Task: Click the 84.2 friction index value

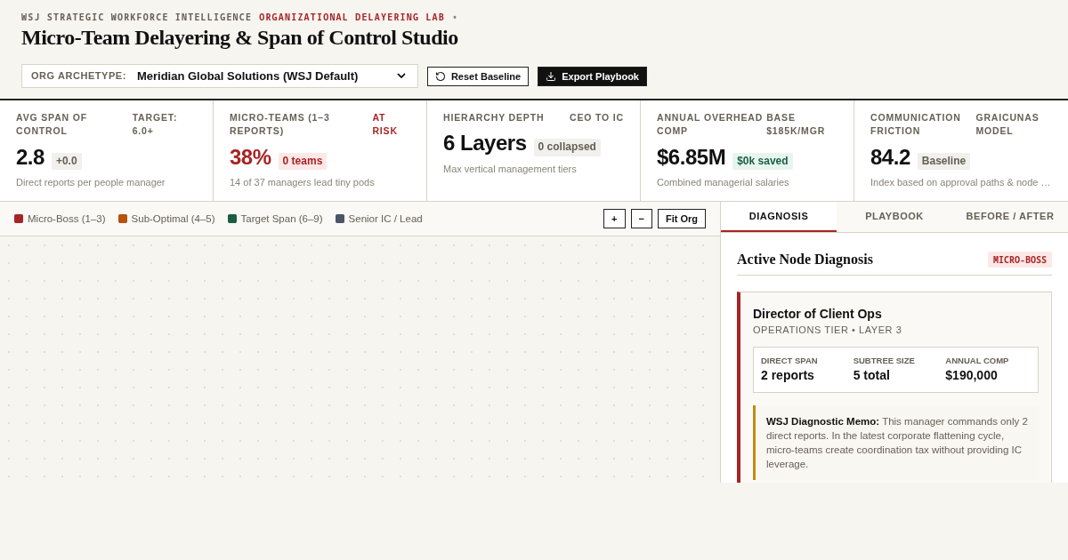Action: click(x=890, y=157)
